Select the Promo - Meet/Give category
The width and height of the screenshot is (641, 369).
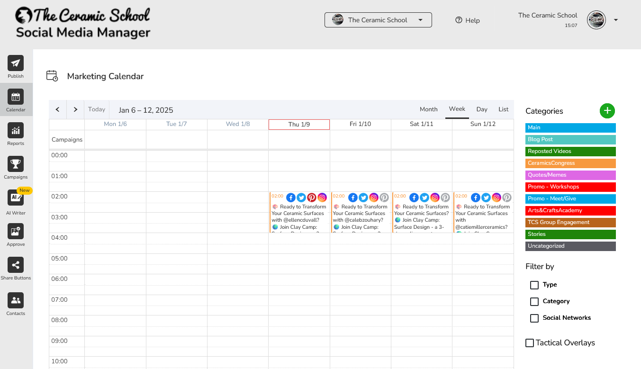[x=570, y=199]
